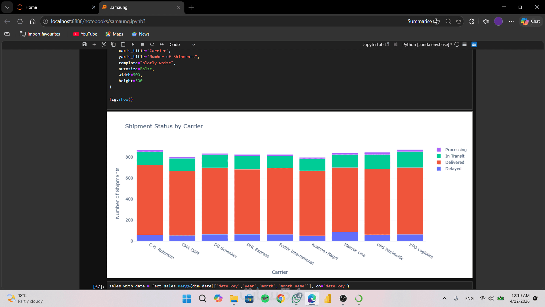Toggle Delayed series in chart legend
The image size is (545, 307).
pos(453,169)
